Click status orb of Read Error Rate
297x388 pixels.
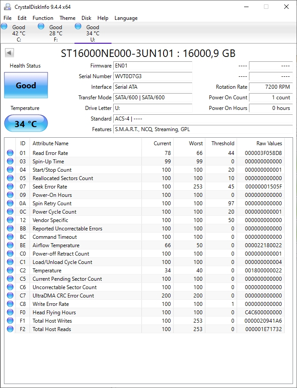click(x=10, y=153)
